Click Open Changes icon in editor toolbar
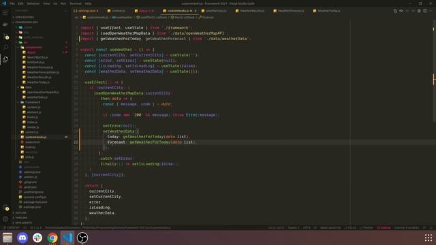The height and width of the screenshot is (245, 436). click(x=395, y=11)
